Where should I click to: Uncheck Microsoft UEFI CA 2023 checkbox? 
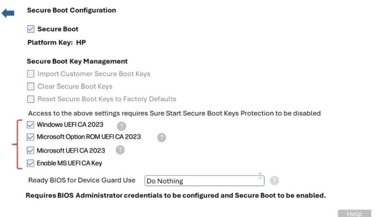point(31,150)
